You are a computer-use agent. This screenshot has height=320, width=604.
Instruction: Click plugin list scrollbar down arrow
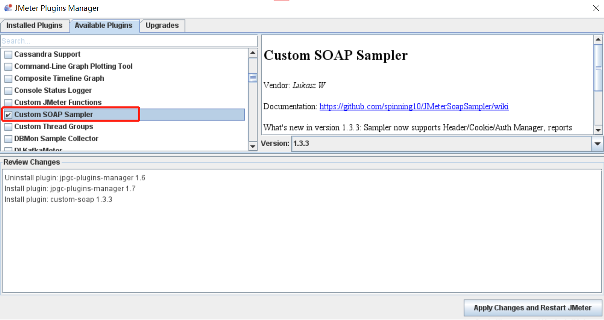point(253,146)
